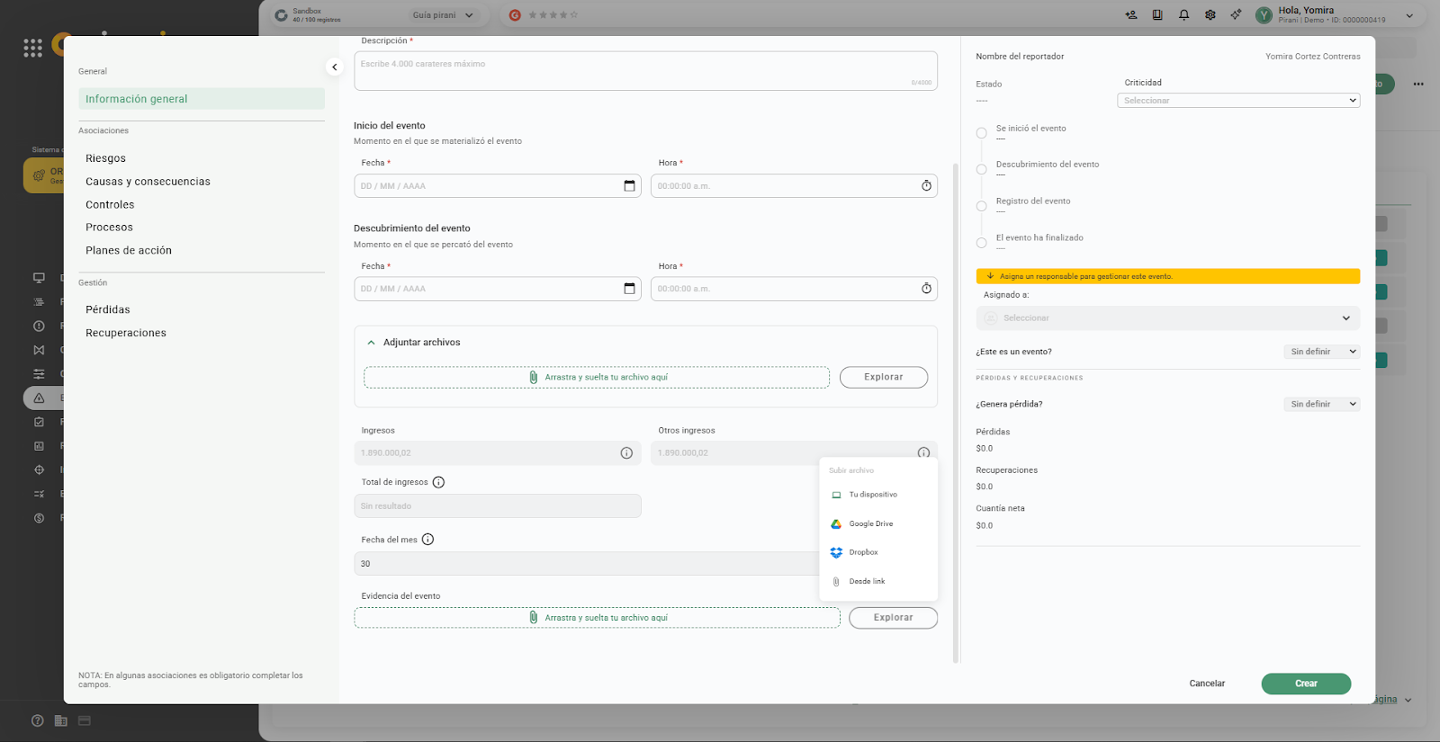The image size is (1440, 742).
Task: Click the Descripción text field
Action: click(x=644, y=71)
